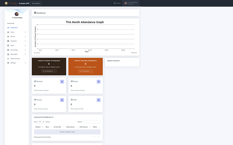The width and height of the screenshot is (233, 145).
Task: Click the Settings tools icon
Action: (x=8, y=63)
